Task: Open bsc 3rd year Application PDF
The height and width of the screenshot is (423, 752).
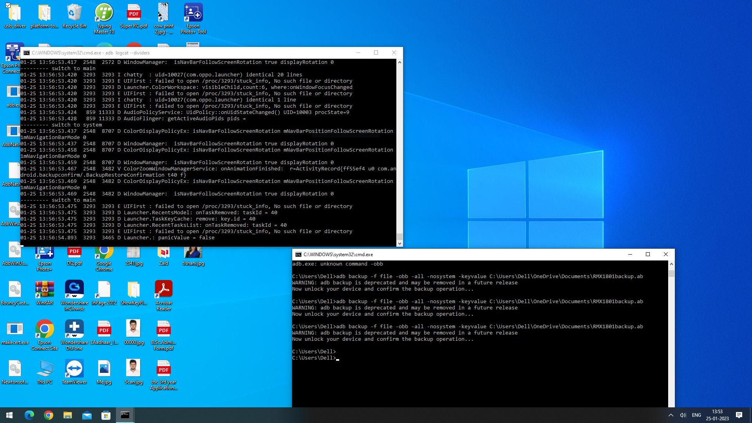Action: tap(163, 375)
